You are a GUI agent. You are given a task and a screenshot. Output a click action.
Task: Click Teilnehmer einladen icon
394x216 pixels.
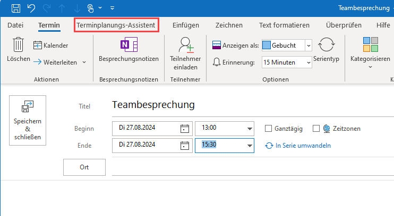pos(185,46)
